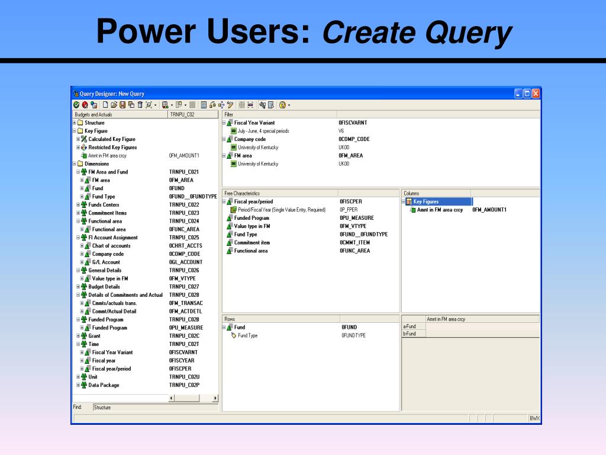Expand the Structure folder node

75,123
